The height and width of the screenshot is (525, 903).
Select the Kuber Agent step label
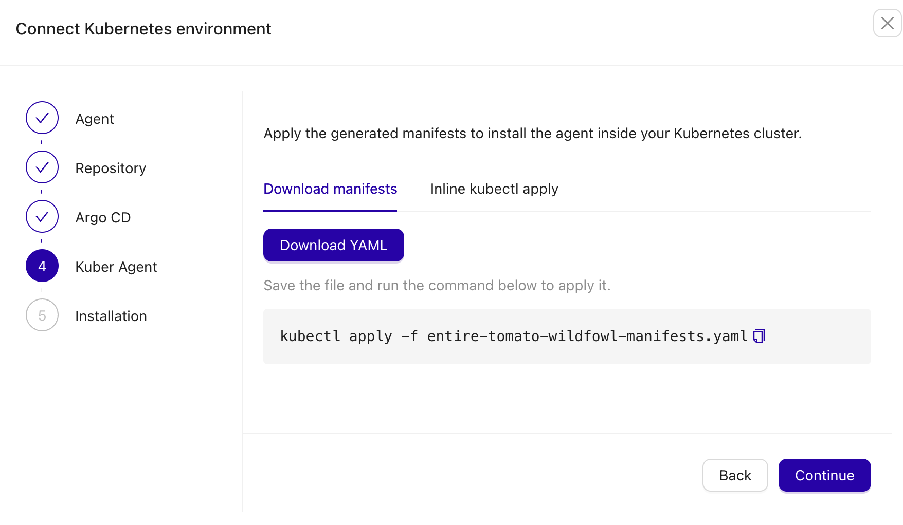tap(116, 267)
